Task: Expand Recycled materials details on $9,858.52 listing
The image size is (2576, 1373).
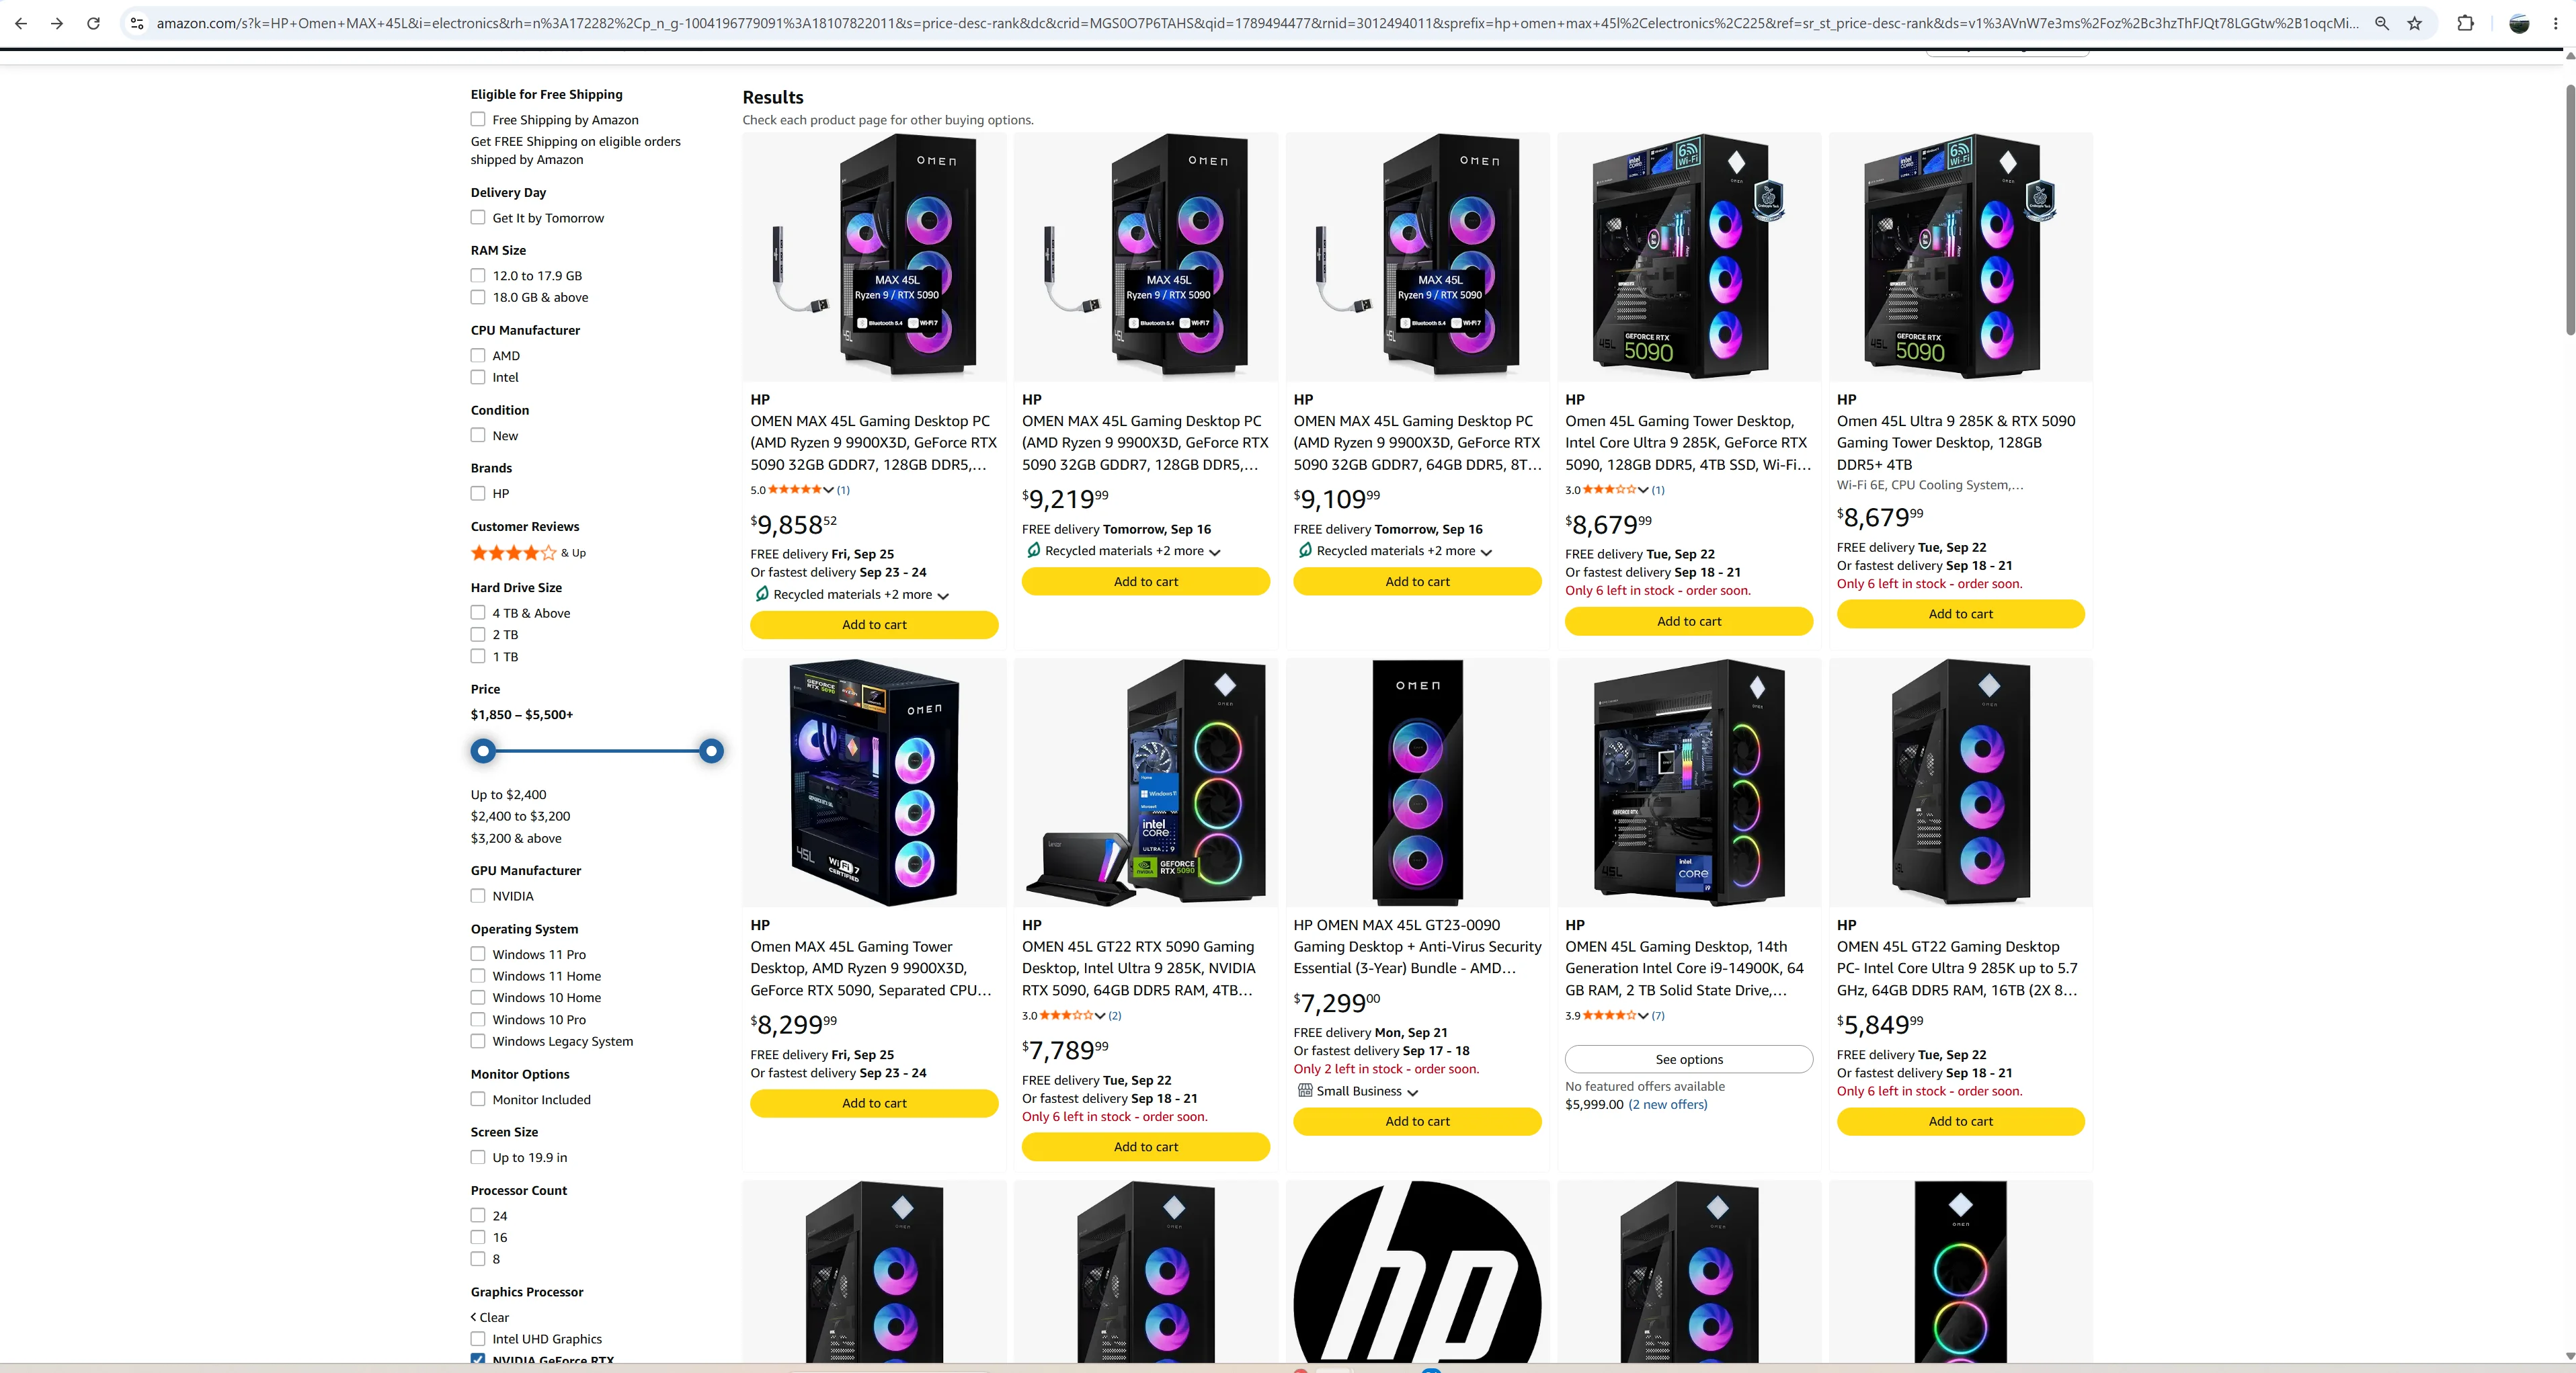Action: pos(943,596)
